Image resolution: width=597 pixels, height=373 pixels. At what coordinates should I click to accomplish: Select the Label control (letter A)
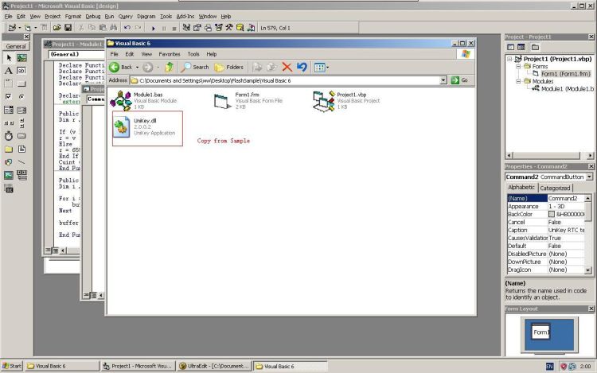tap(9, 71)
